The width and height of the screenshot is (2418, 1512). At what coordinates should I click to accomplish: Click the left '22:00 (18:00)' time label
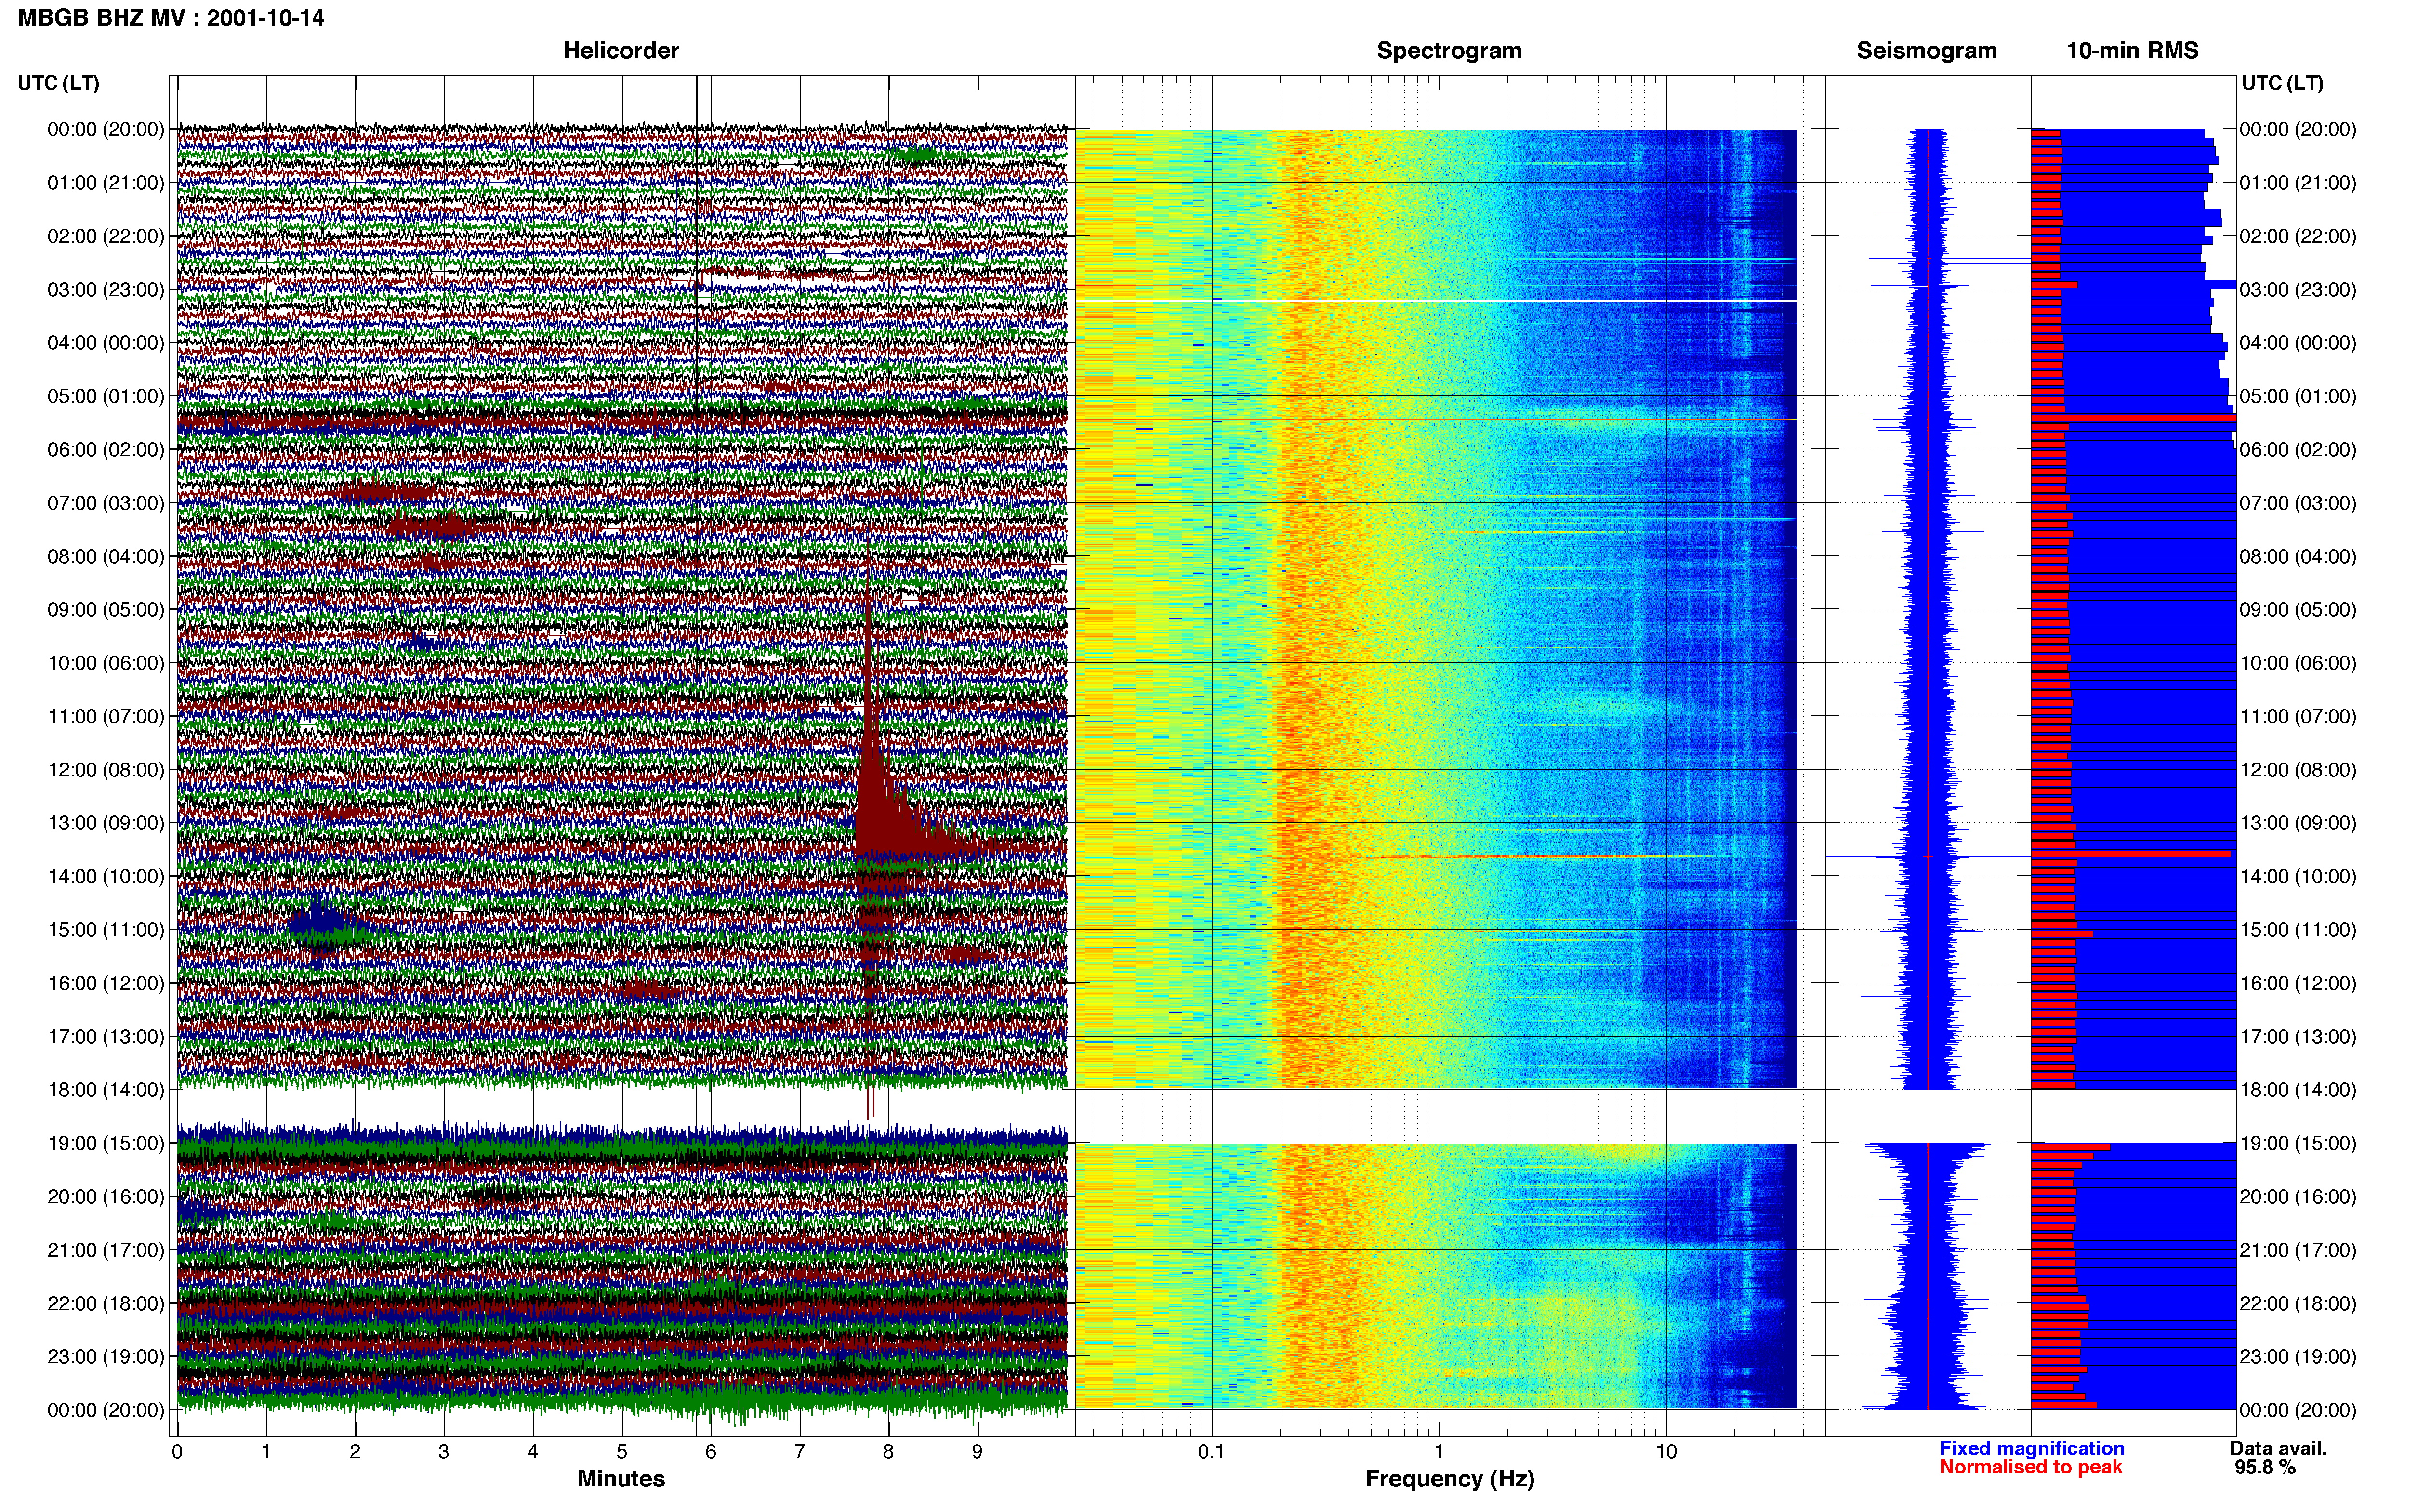pyautogui.click(x=106, y=1303)
